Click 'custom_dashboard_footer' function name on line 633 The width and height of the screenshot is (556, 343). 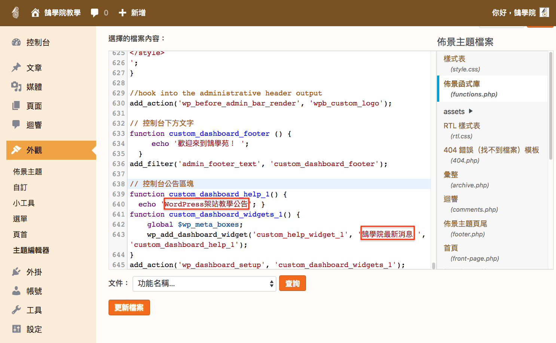(219, 134)
